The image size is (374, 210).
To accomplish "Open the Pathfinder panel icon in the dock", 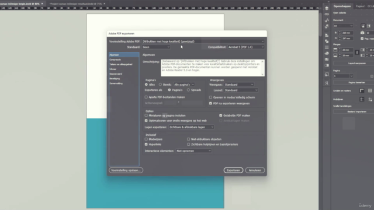I will (x=327, y=41).
